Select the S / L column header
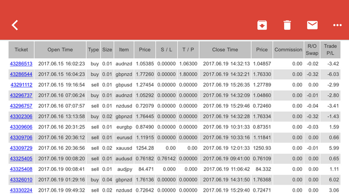 pyautogui.click(x=166, y=50)
